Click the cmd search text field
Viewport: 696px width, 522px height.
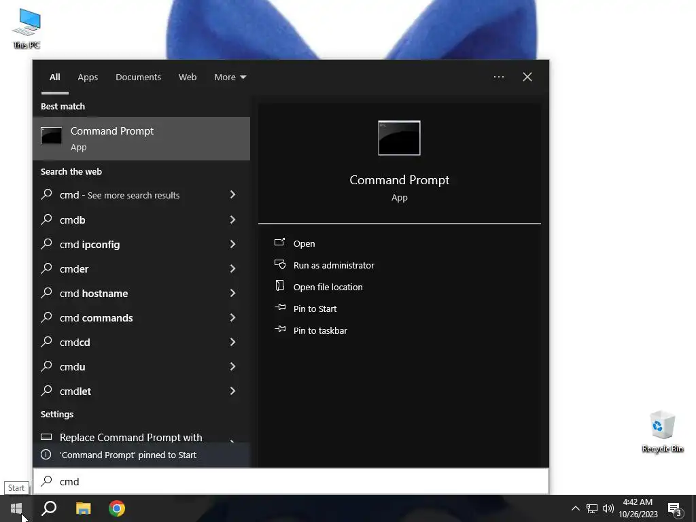(x=291, y=481)
